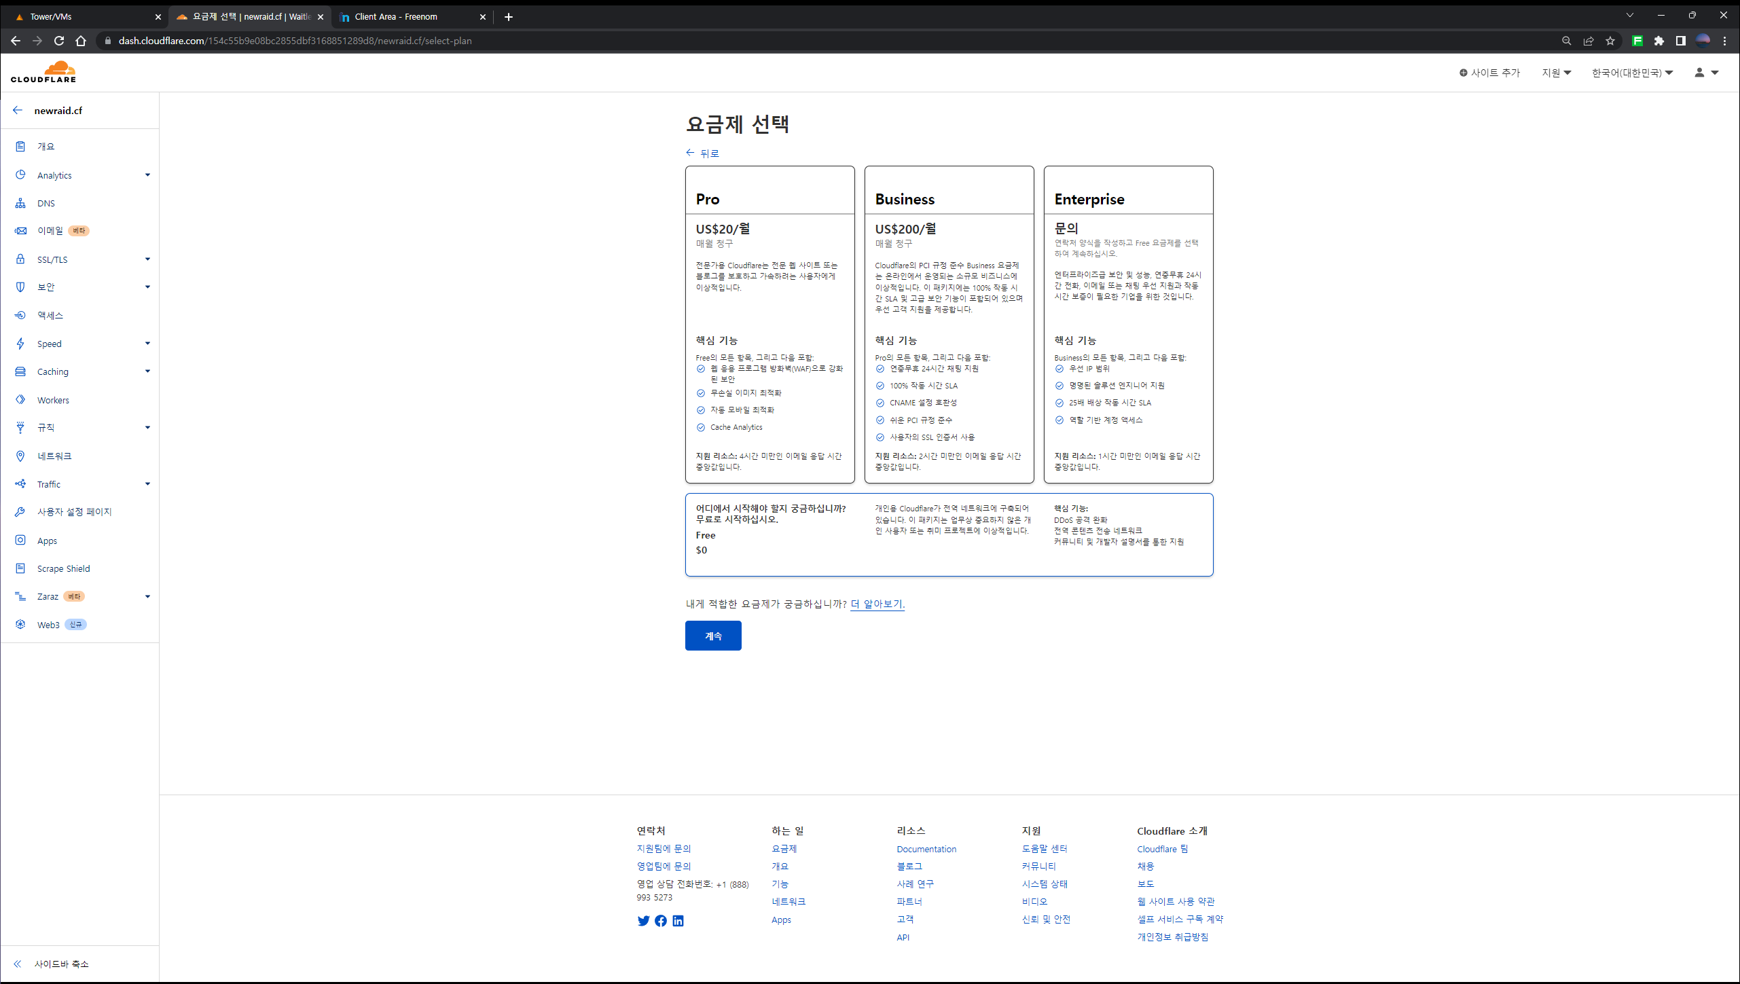Select the Business plan card
1740x984 pixels.
click(x=949, y=325)
